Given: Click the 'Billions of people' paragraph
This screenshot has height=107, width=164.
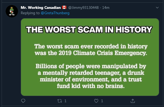Looking at the screenshot, I should [91, 76].
